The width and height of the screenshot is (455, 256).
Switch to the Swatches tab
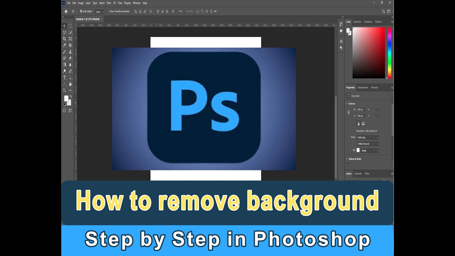click(357, 22)
